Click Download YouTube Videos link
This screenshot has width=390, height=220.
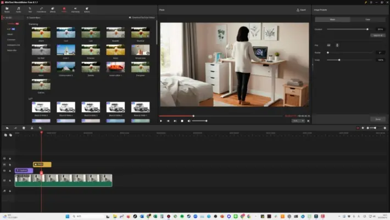142,18
